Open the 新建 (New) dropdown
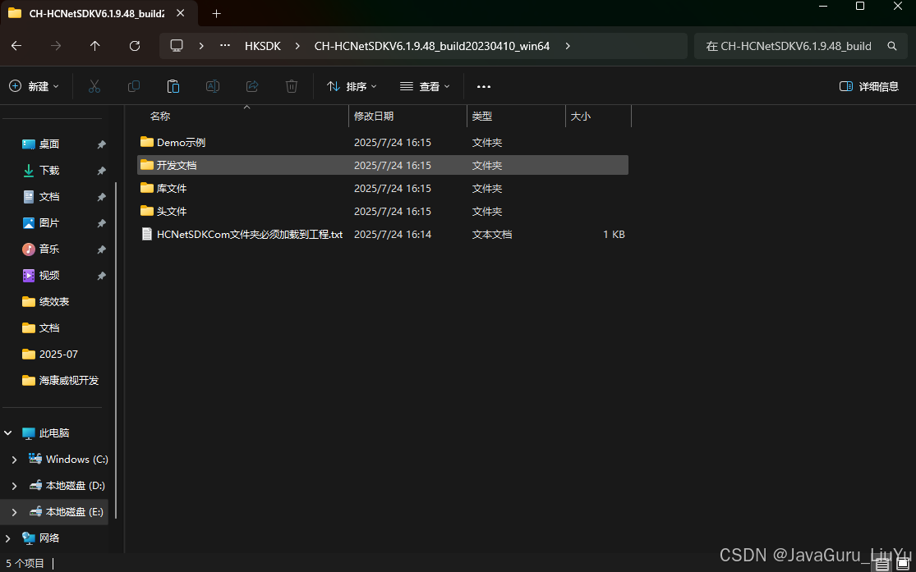916x572 pixels. [35, 86]
